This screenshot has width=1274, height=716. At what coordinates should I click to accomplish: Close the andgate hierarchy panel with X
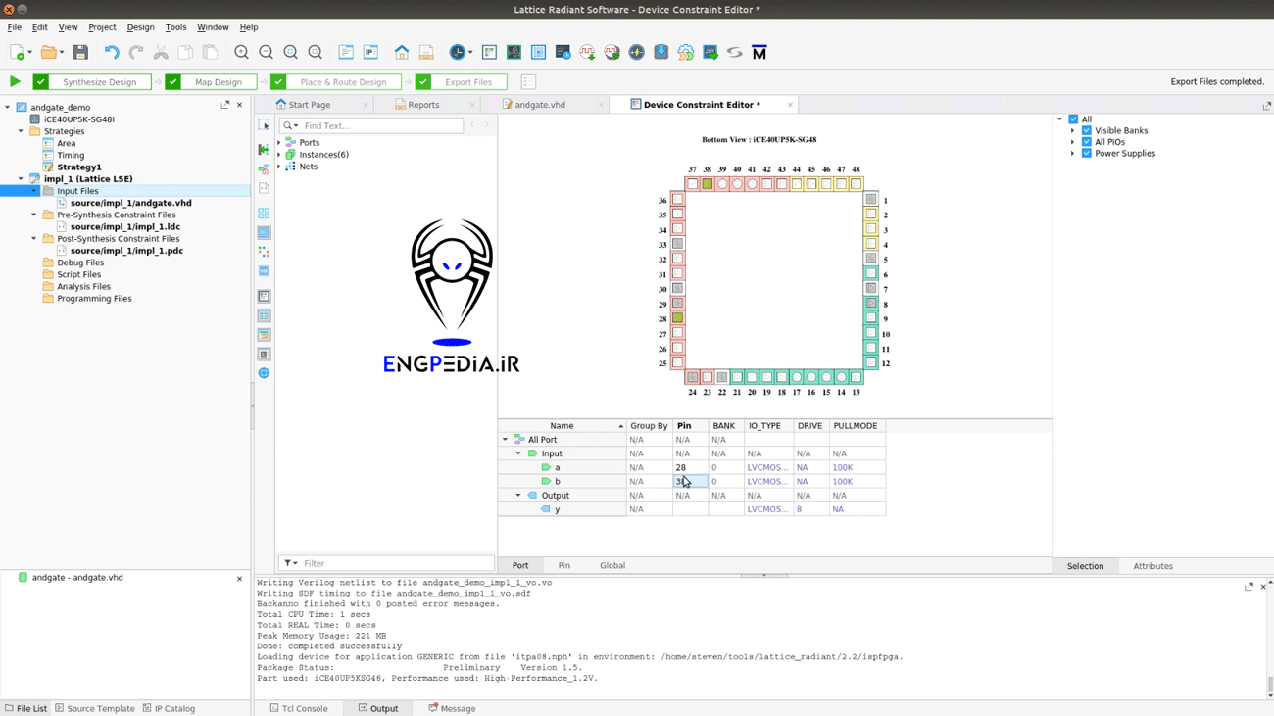(x=239, y=578)
